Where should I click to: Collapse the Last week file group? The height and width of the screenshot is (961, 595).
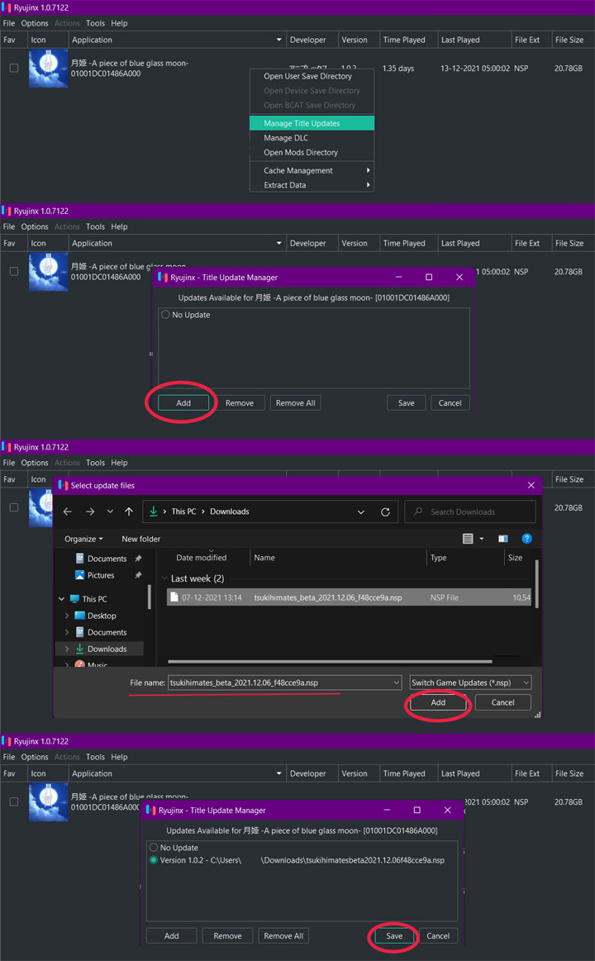click(164, 579)
